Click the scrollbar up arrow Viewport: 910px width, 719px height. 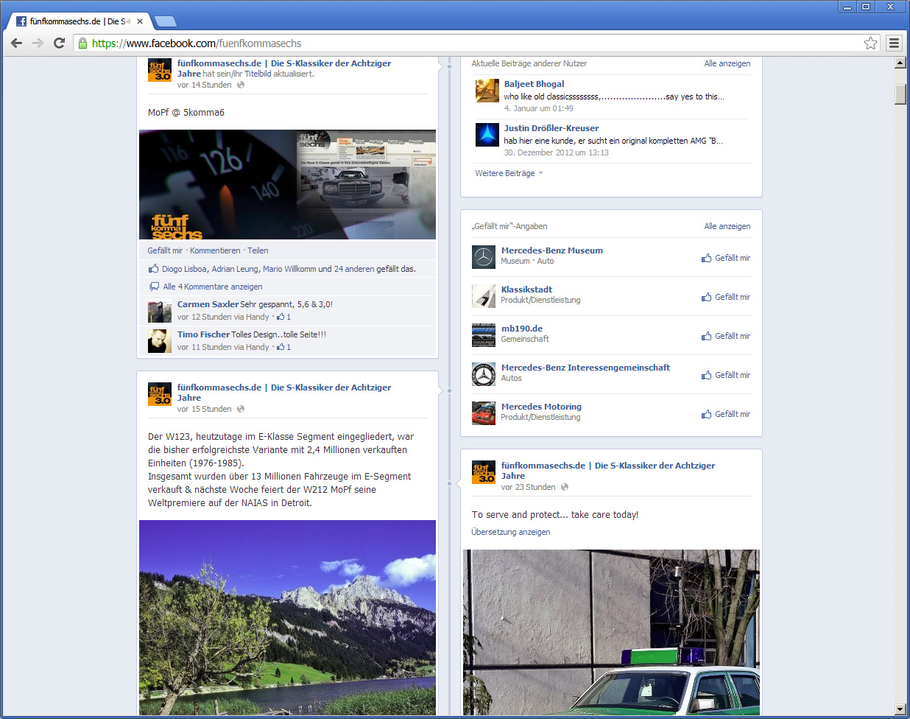[x=900, y=63]
